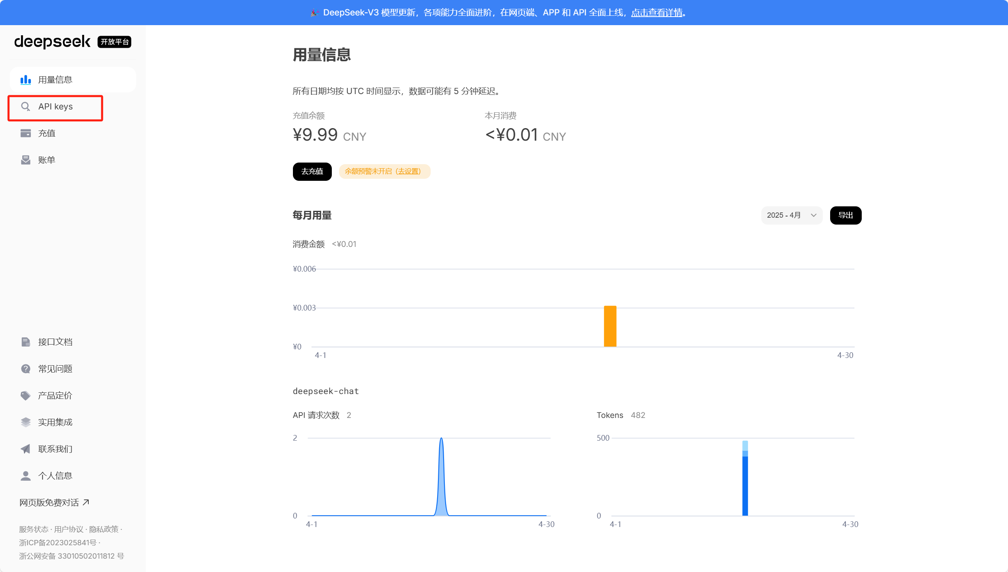Click the magnifier icon next to API keys

click(x=26, y=107)
